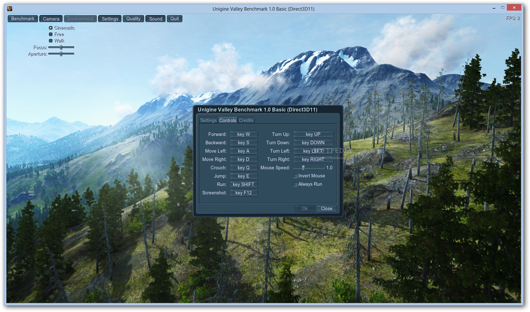
Task: Maximize the Unigine Valley window
Action: point(503,8)
